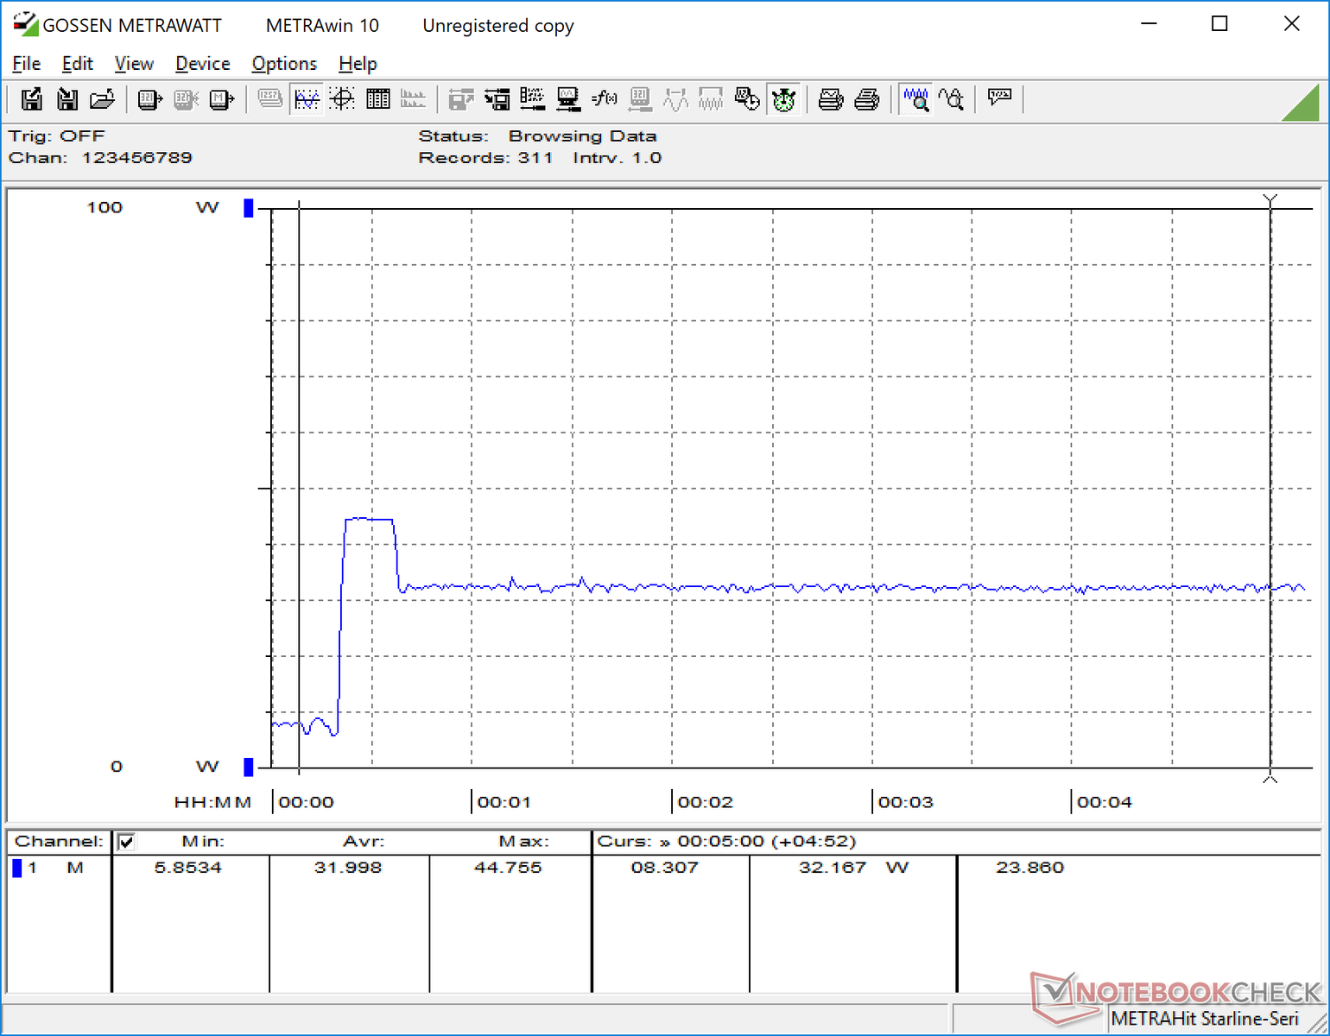The height and width of the screenshot is (1036, 1330).
Task: Click the disk settings transfer icon
Action: click(x=497, y=99)
